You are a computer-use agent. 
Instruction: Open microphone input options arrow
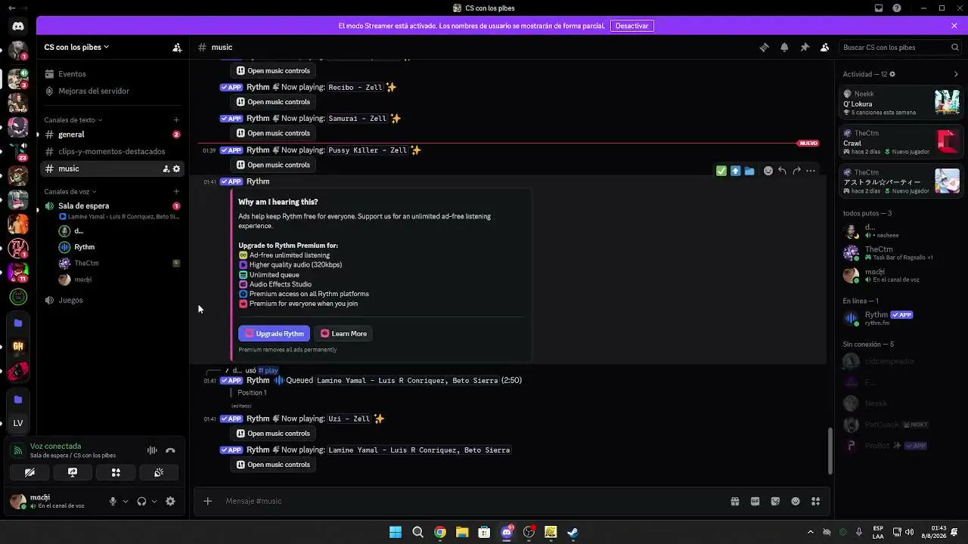coord(126,501)
